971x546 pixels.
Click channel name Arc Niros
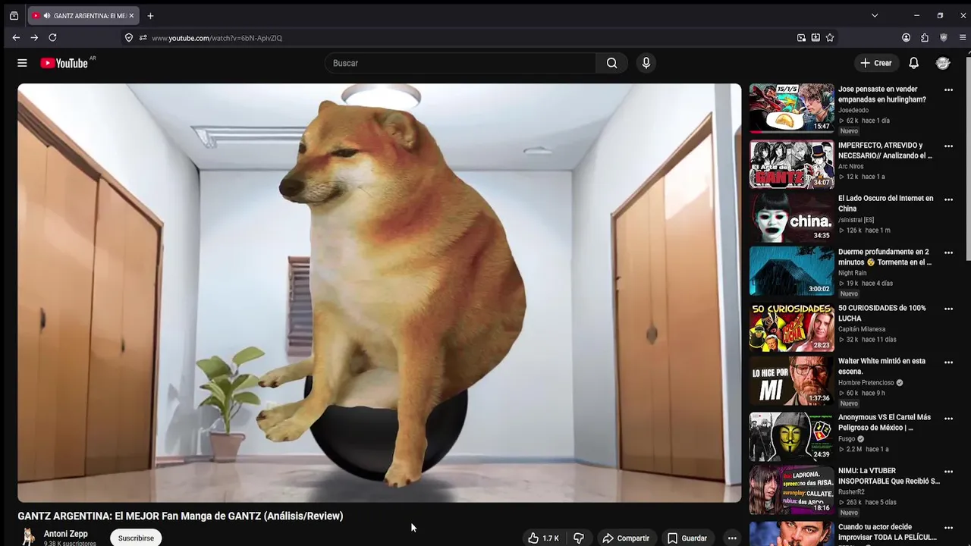pos(850,166)
